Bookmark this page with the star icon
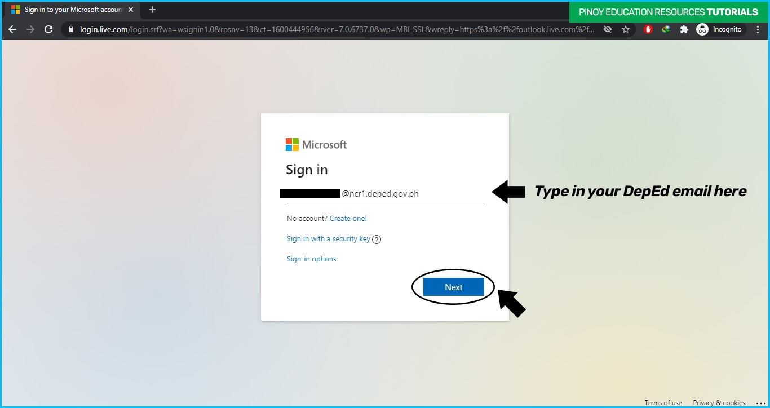Screen dimensions: 770x408 coord(626,29)
